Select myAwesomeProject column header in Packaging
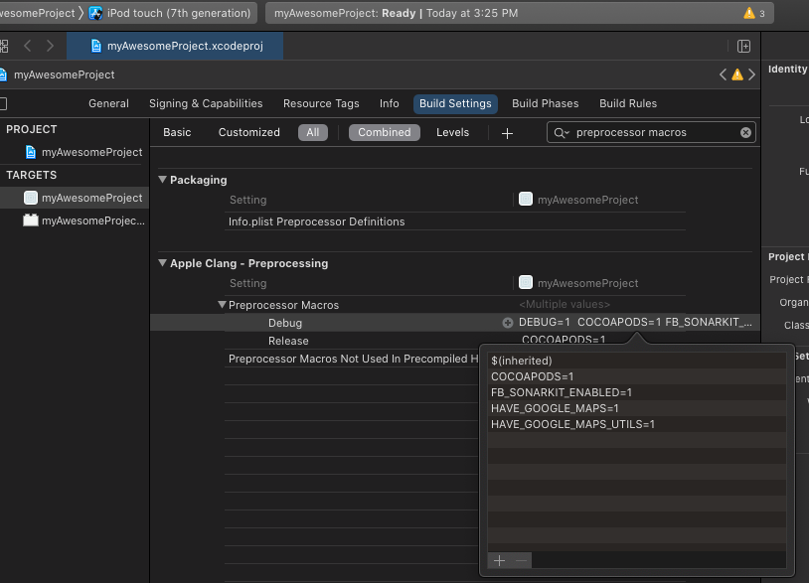Screen dimensions: 809x583 tap(578, 200)
